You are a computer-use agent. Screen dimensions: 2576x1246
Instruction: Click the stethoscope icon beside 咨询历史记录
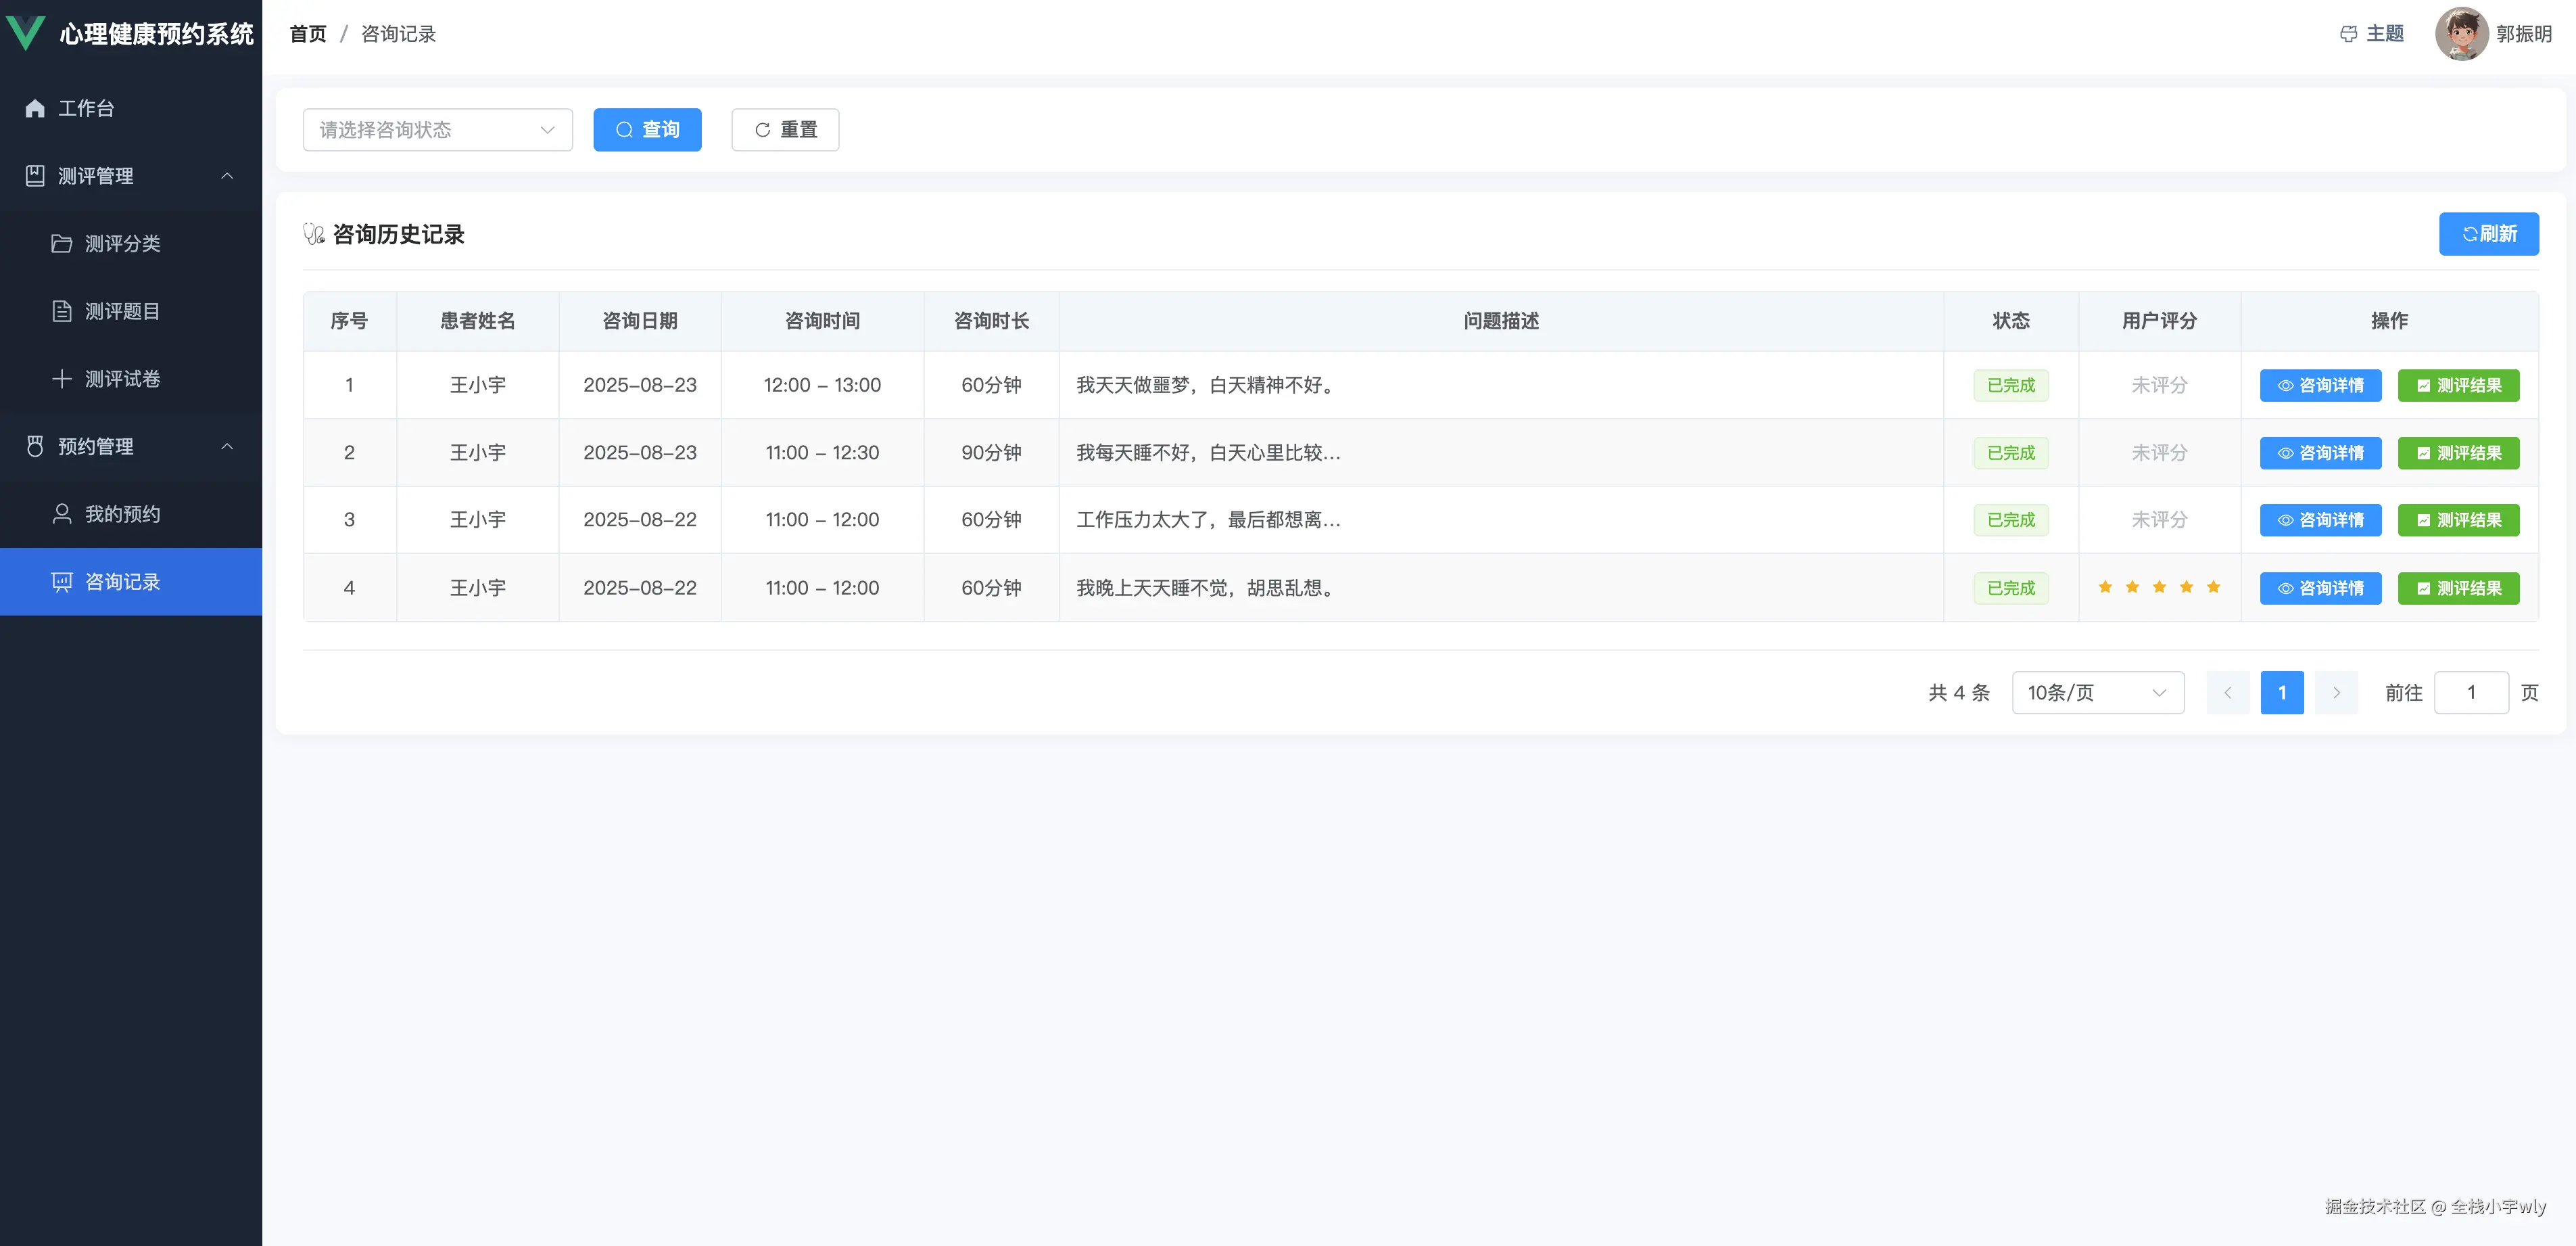[314, 233]
